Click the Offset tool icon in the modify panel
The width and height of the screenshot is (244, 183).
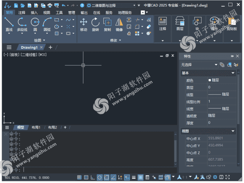129,33
